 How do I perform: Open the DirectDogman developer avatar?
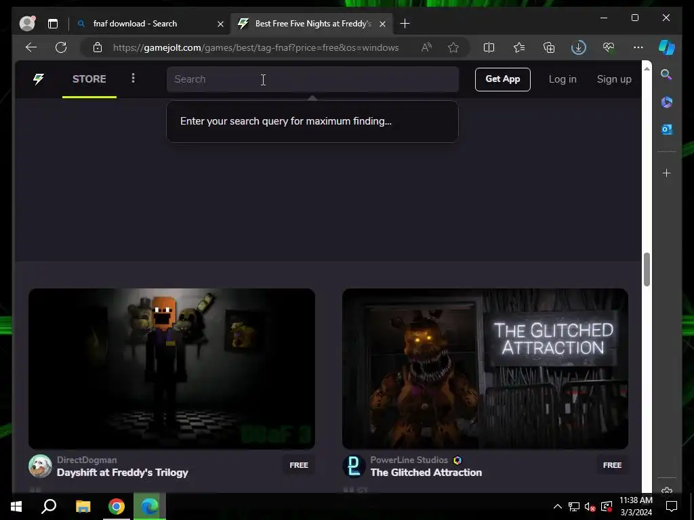click(40, 466)
